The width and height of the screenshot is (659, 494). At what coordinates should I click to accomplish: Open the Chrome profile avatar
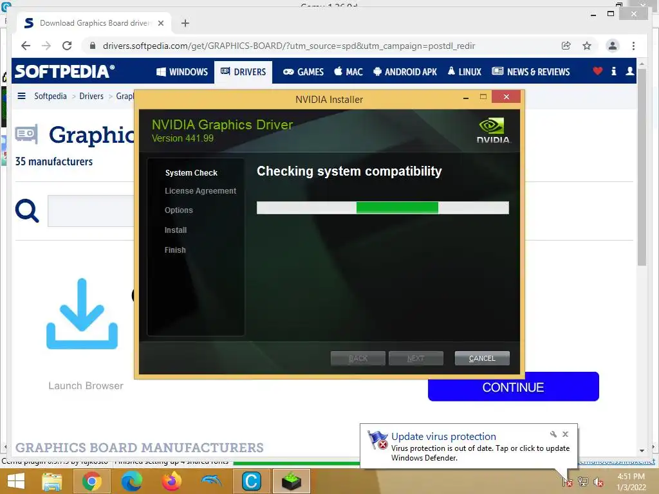613,46
